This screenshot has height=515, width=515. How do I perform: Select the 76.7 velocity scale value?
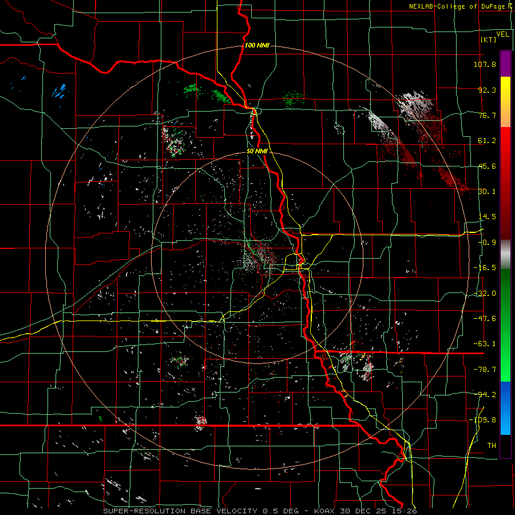click(x=487, y=115)
